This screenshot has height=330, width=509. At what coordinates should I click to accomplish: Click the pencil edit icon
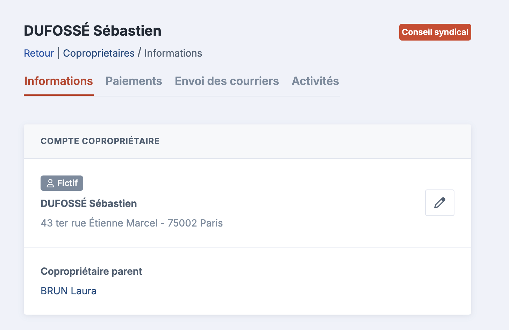[439, 203]
